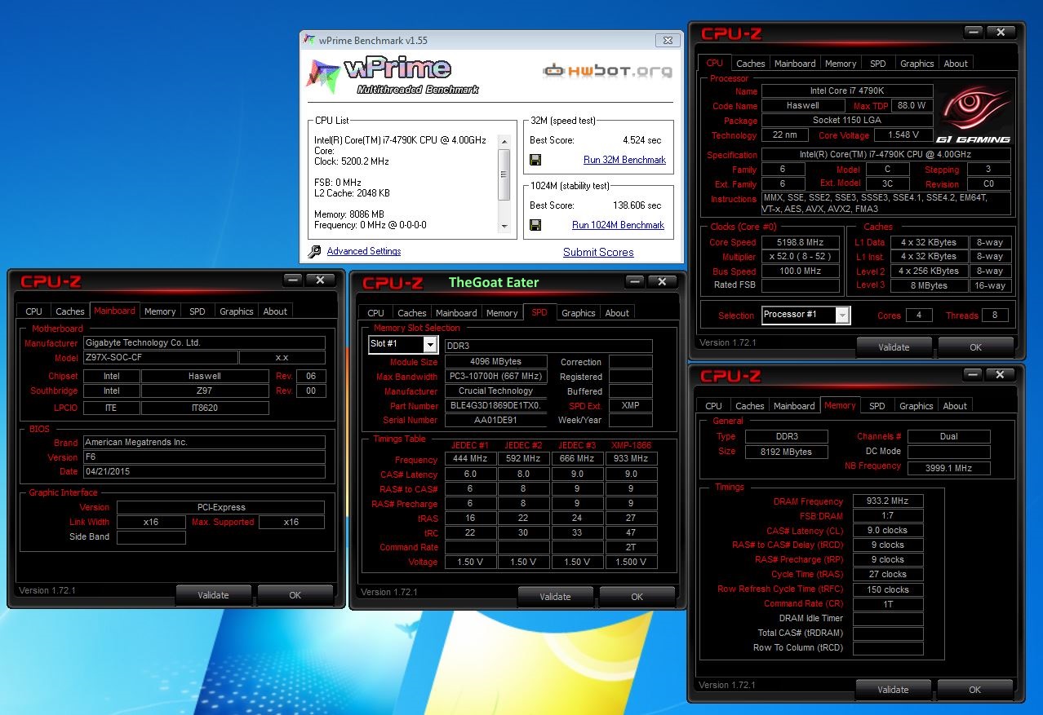This screenshot has width=1043, height=715.
Task: Click Submit Scores in wPrime
Action: pyautogui.click(x=598, y=252)
